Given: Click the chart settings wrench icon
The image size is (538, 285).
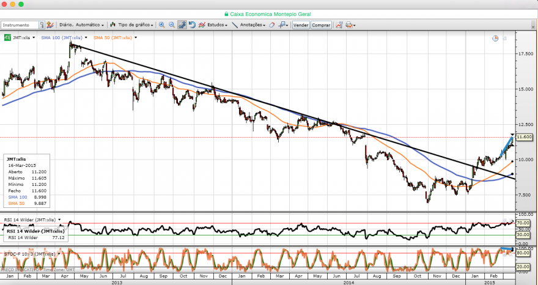Looking at the screenshot, I should [x=339, y=25].
